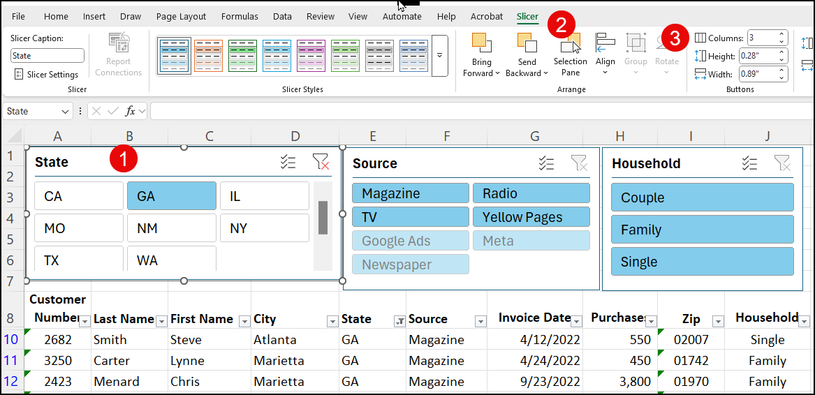
Task: Switch to the Review tab
Action: [321, 16]
